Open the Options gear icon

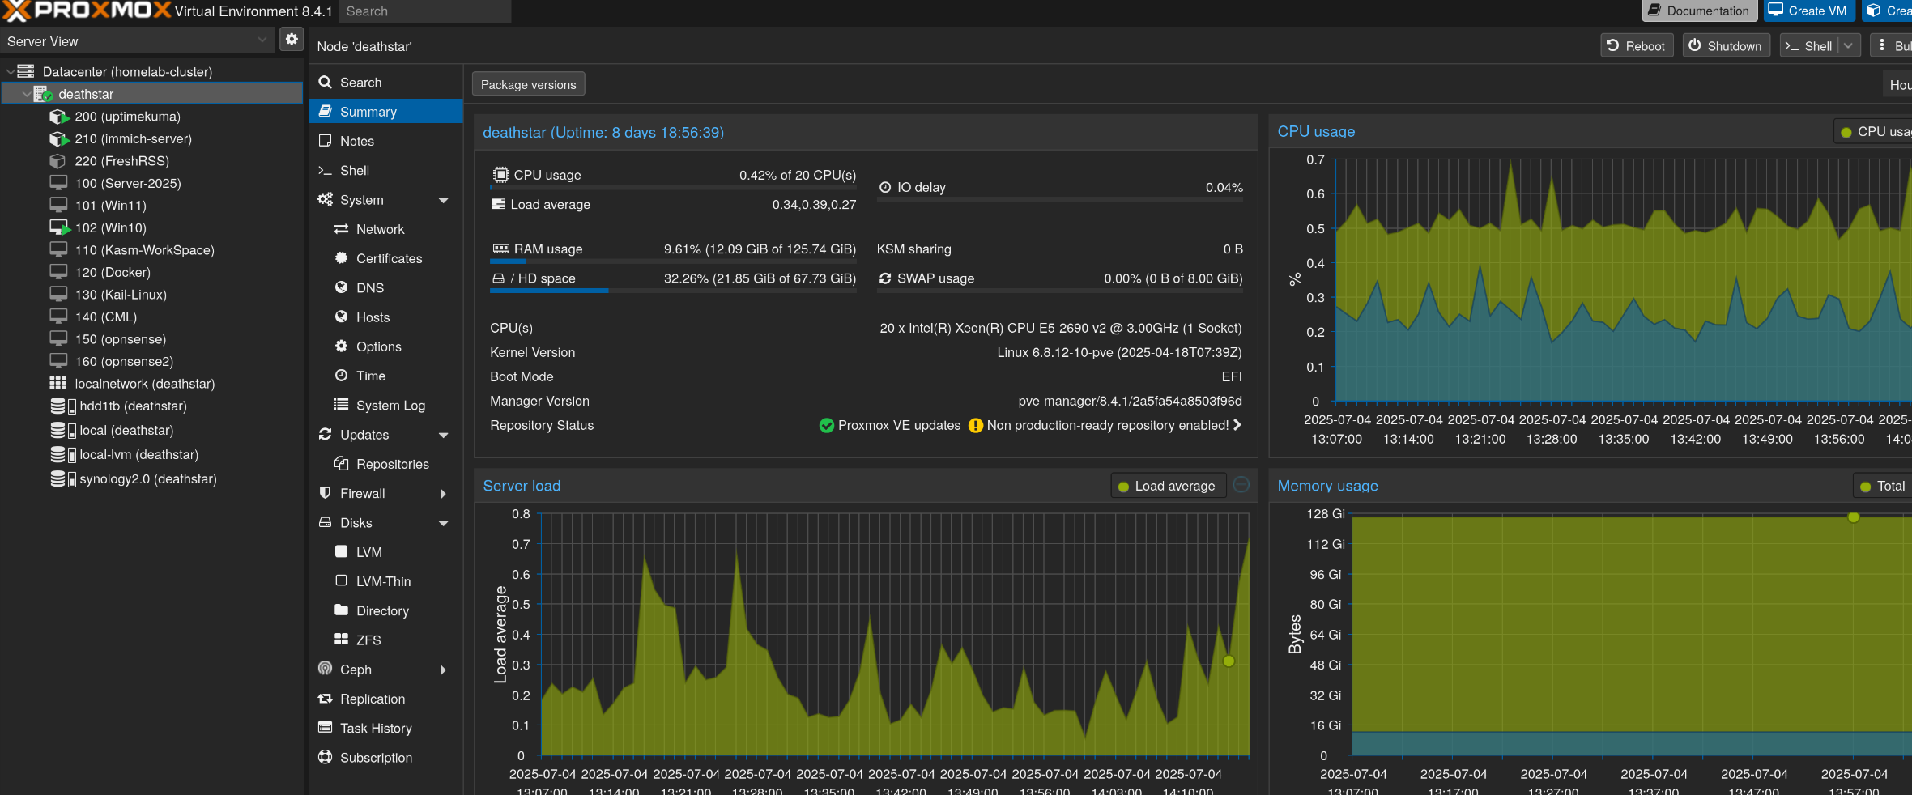pos(342,346)
